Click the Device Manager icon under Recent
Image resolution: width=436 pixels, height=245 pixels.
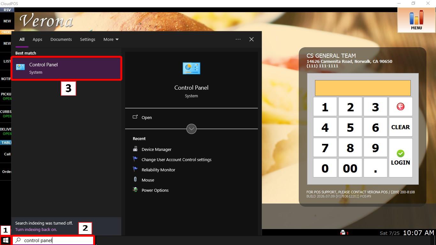135,149
